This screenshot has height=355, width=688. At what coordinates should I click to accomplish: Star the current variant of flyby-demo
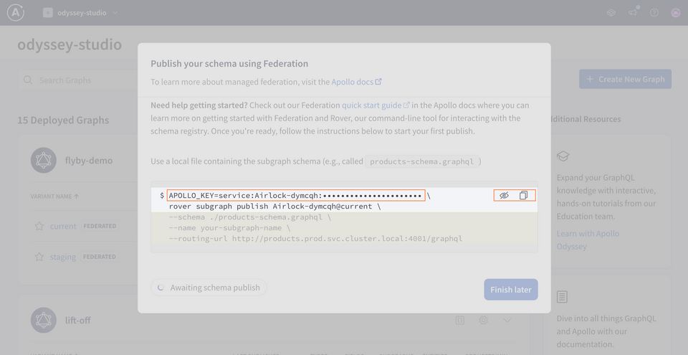coord(39,227)
